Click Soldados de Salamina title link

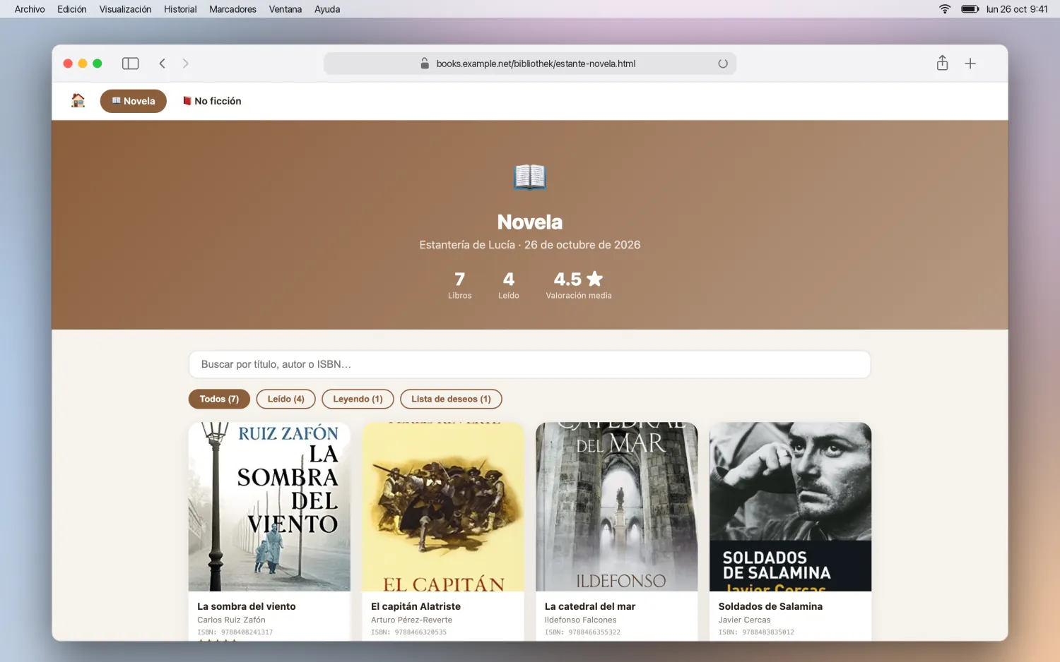[770, 606]
